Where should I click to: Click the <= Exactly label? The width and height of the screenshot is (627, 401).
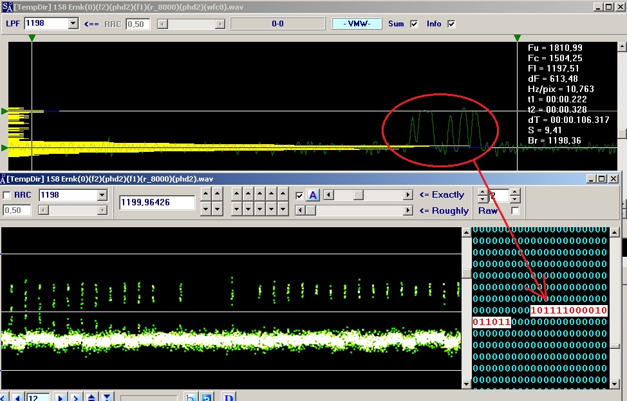click(x=442, y=194)
